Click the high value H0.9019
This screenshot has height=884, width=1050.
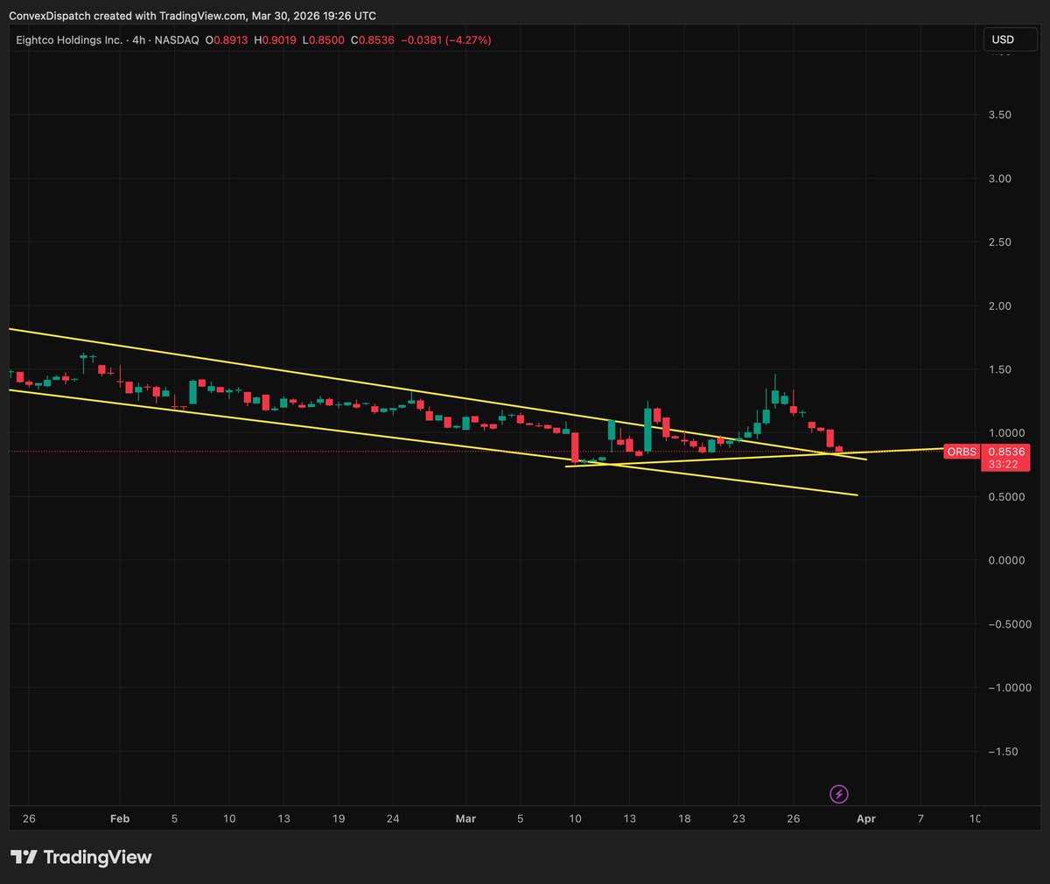276,40
